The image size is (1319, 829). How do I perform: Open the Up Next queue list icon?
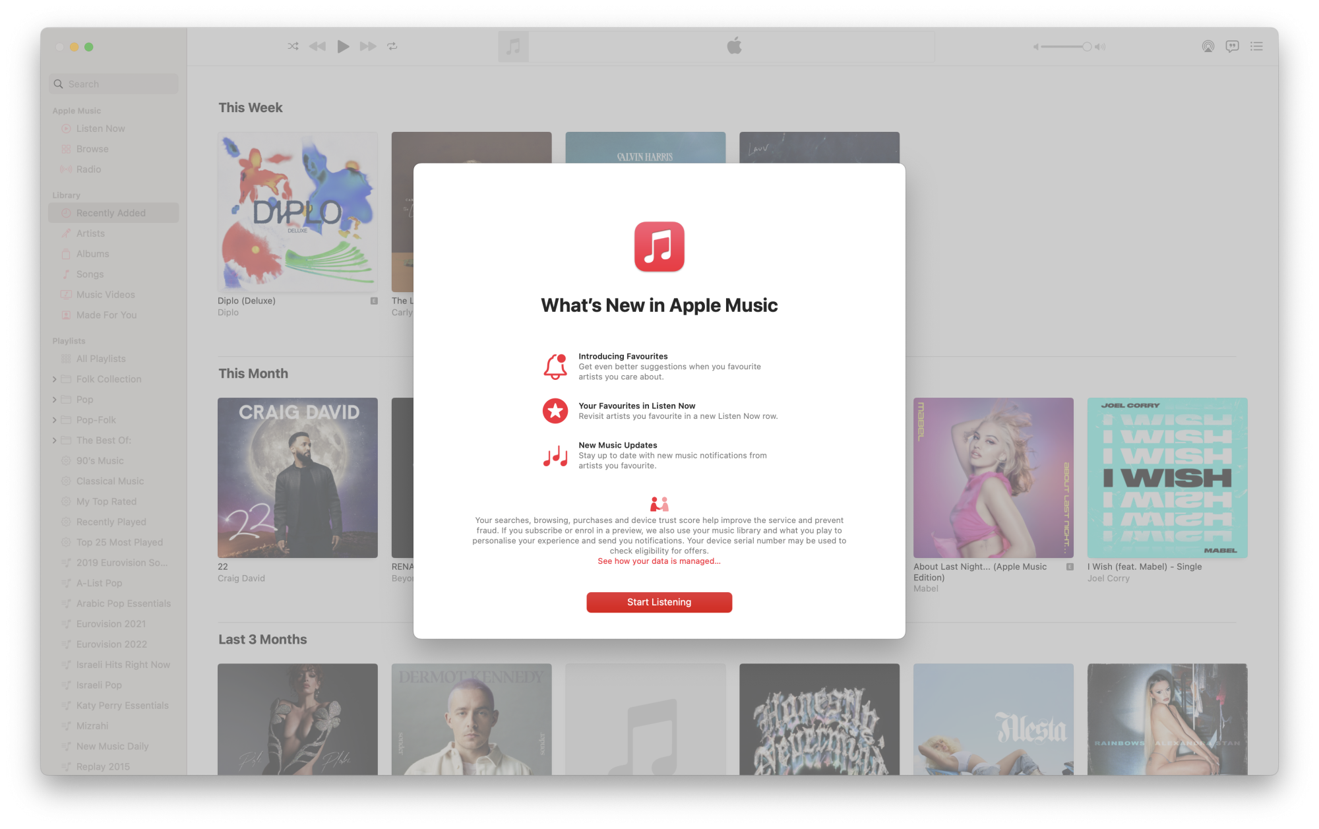click(1256, 46)
